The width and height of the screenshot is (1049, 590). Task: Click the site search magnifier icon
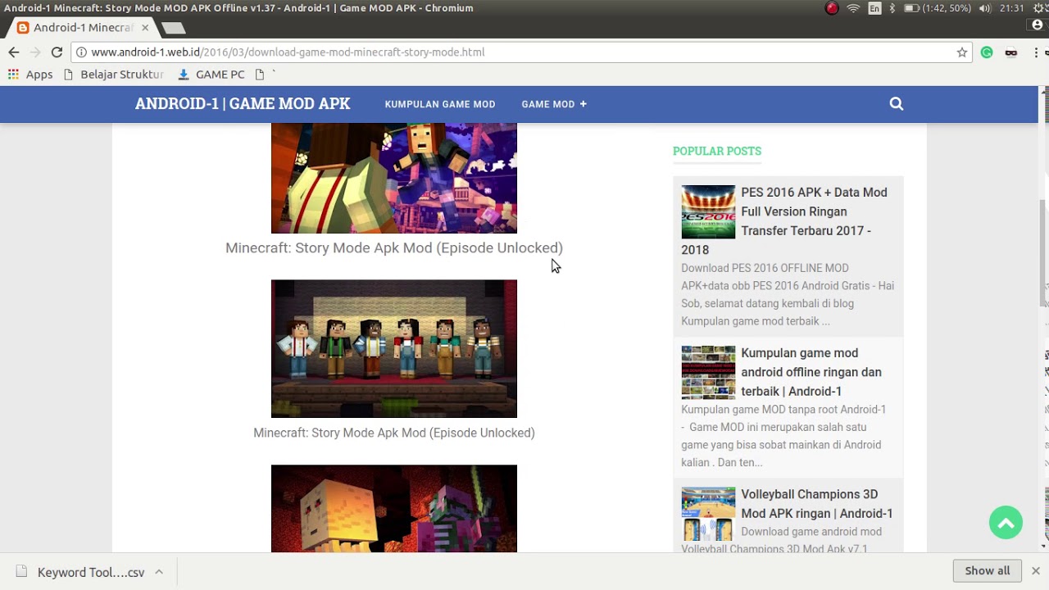tap(897, 104)
